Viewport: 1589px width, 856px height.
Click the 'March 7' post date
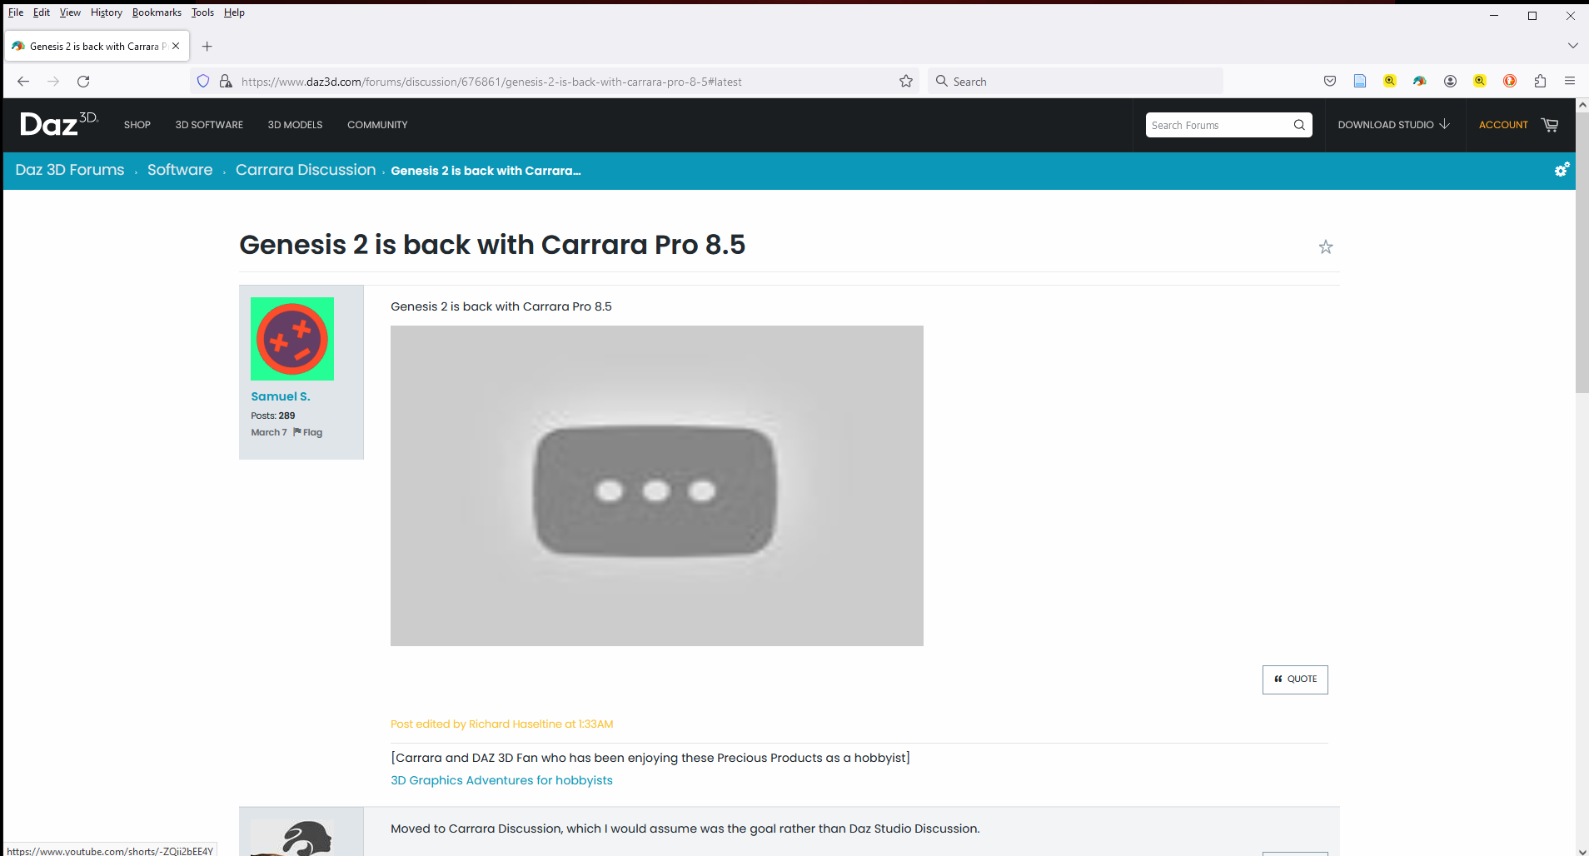(x=269, y=432)
